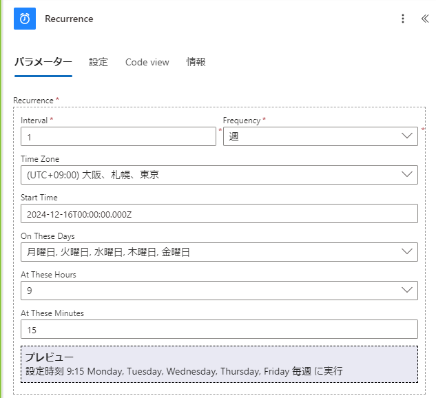
Task: Click the Start Time label
Action: pyautogui.click(x=39, y=198)
